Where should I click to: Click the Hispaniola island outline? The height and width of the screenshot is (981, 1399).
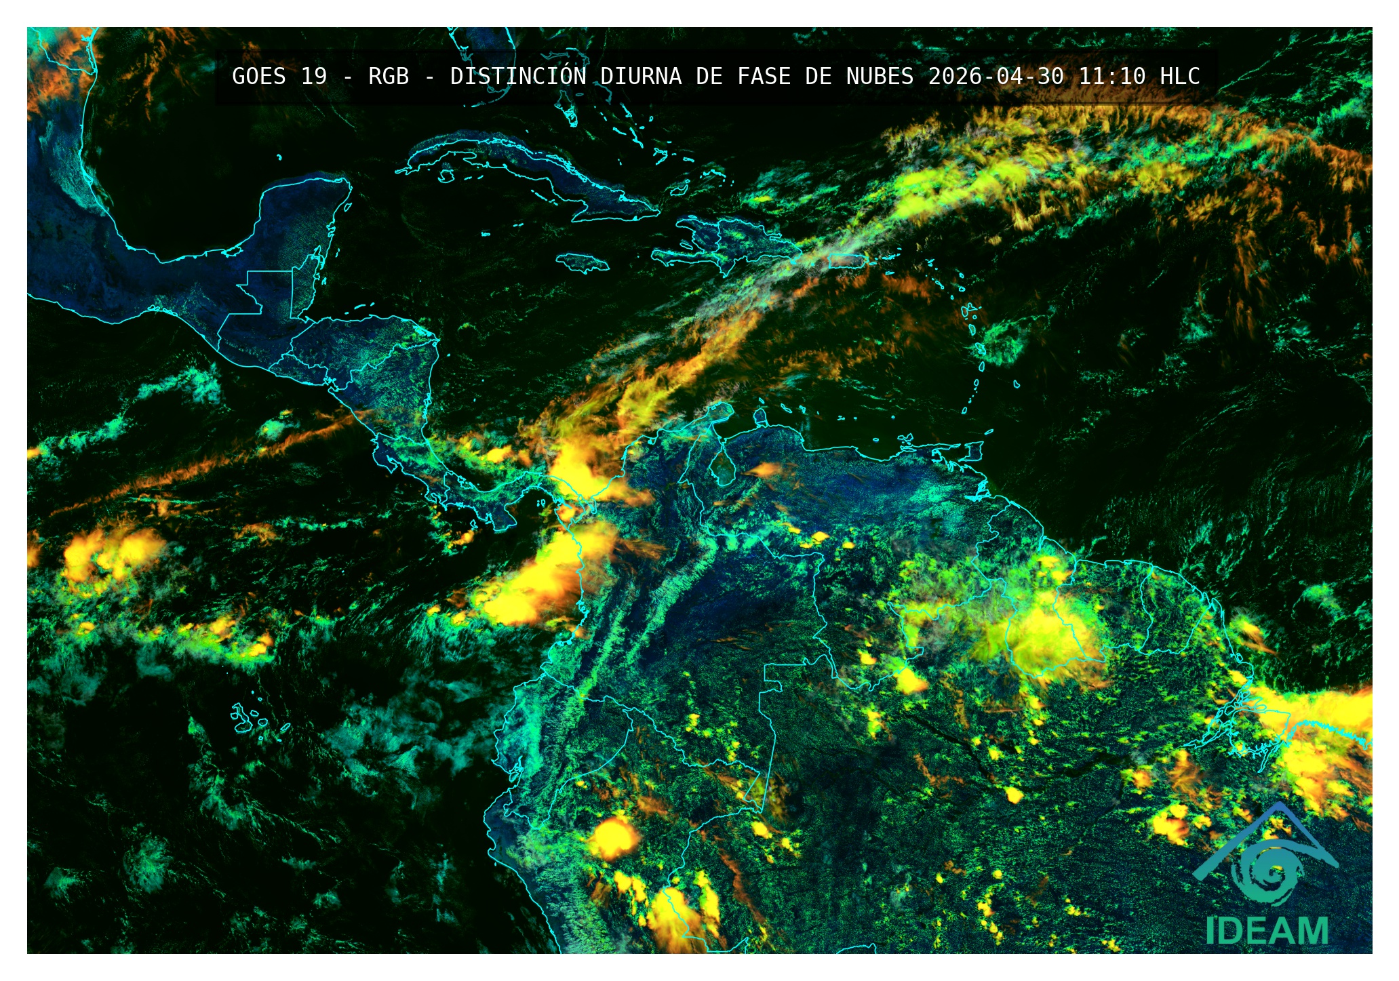tap(736, 241)
